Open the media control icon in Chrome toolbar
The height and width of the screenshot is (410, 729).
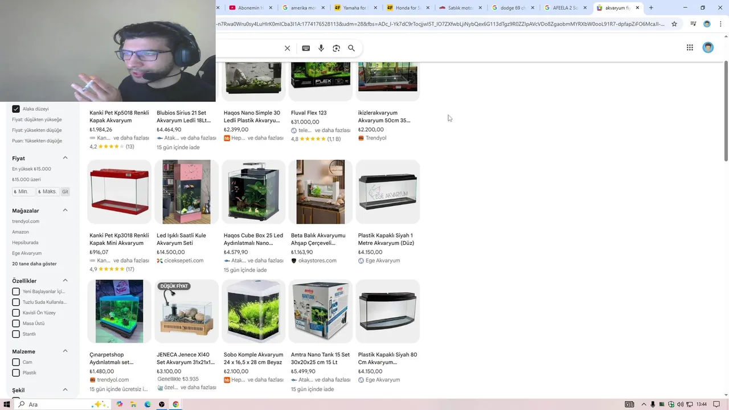click(x=693, y=24)
